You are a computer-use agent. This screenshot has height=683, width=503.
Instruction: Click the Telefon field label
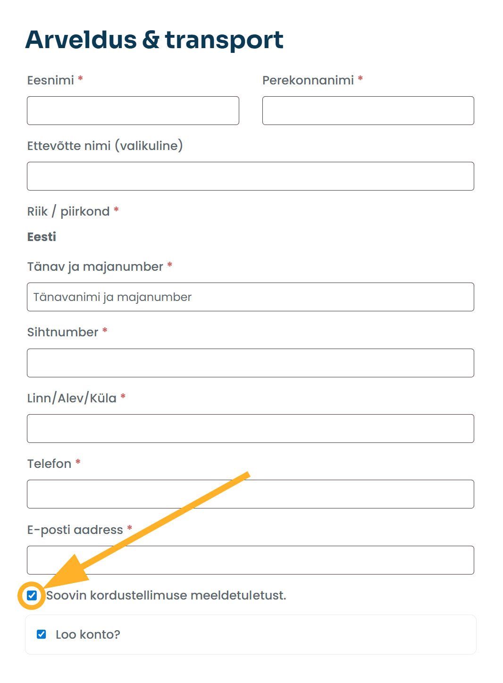click(49, 464)
